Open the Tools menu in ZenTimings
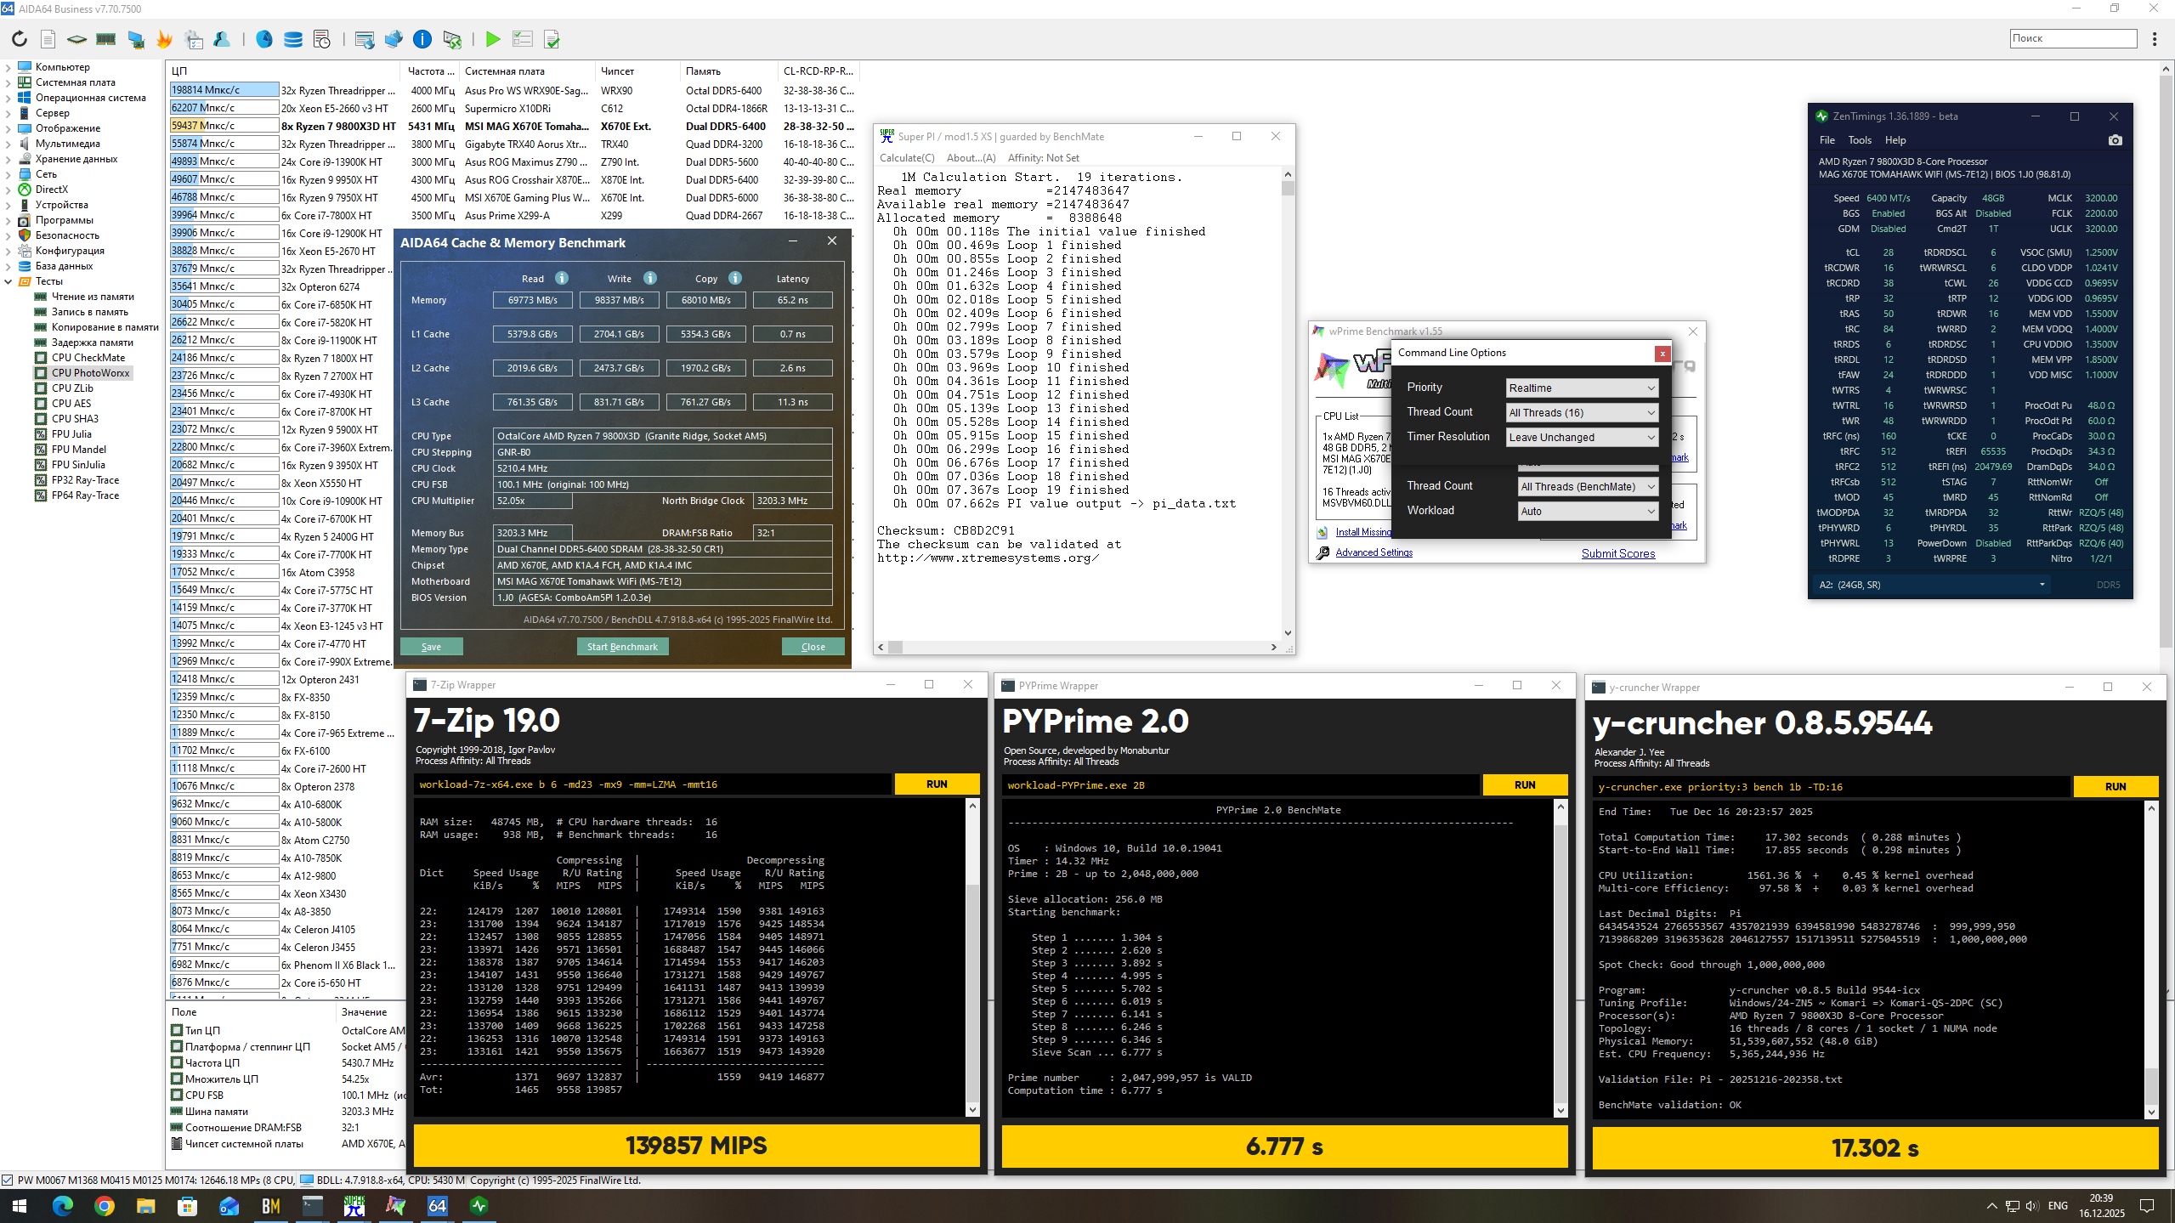The image size is (2175, 1223). pyautogui.click(x=1859, y=140)
